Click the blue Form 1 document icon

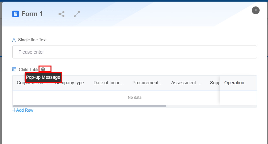pos(16,14)
